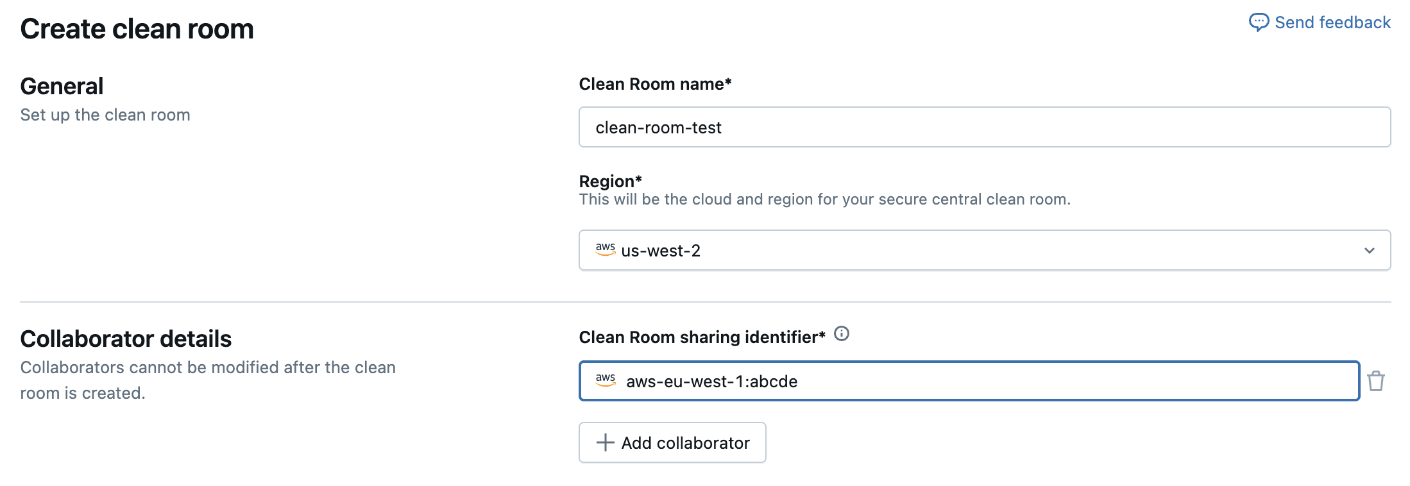Screen dimensions: 1410x486
Task: Click the plus icon in Add collaborator
Action: tap(605, 442)
